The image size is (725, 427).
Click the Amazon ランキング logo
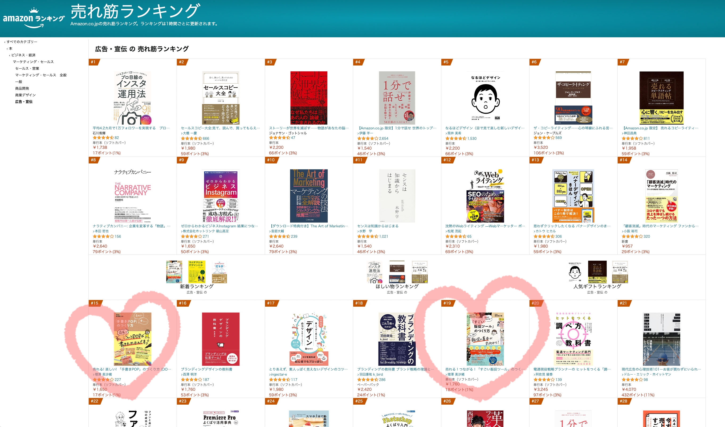34,18
